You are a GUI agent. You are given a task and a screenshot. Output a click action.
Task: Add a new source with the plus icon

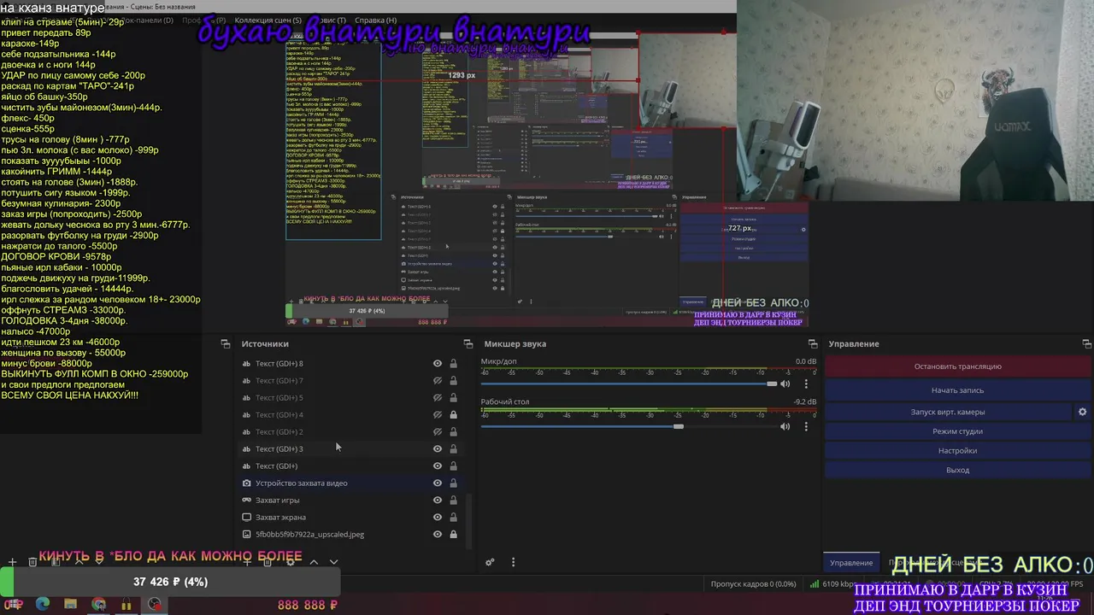(247, 562)
